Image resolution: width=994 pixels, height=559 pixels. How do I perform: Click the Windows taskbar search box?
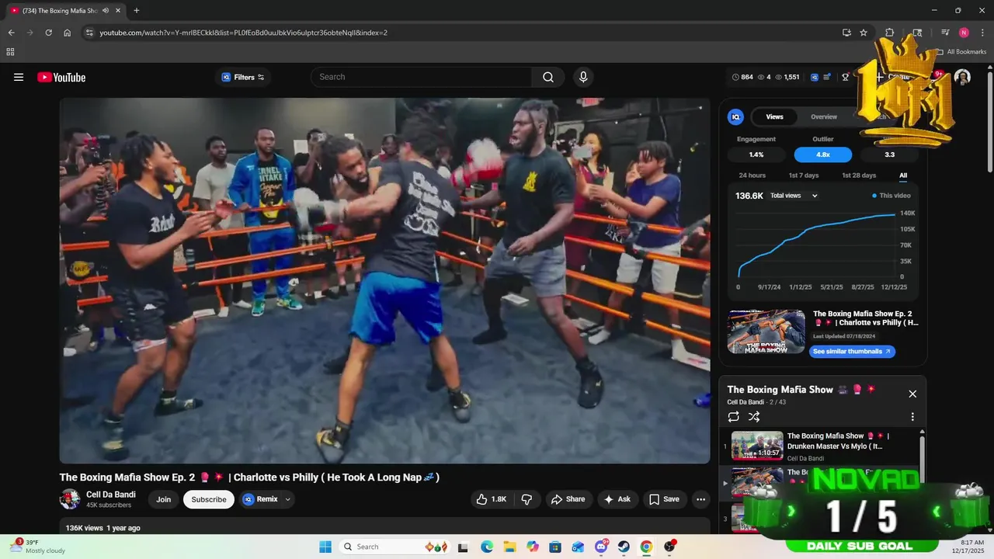(394, 547)
